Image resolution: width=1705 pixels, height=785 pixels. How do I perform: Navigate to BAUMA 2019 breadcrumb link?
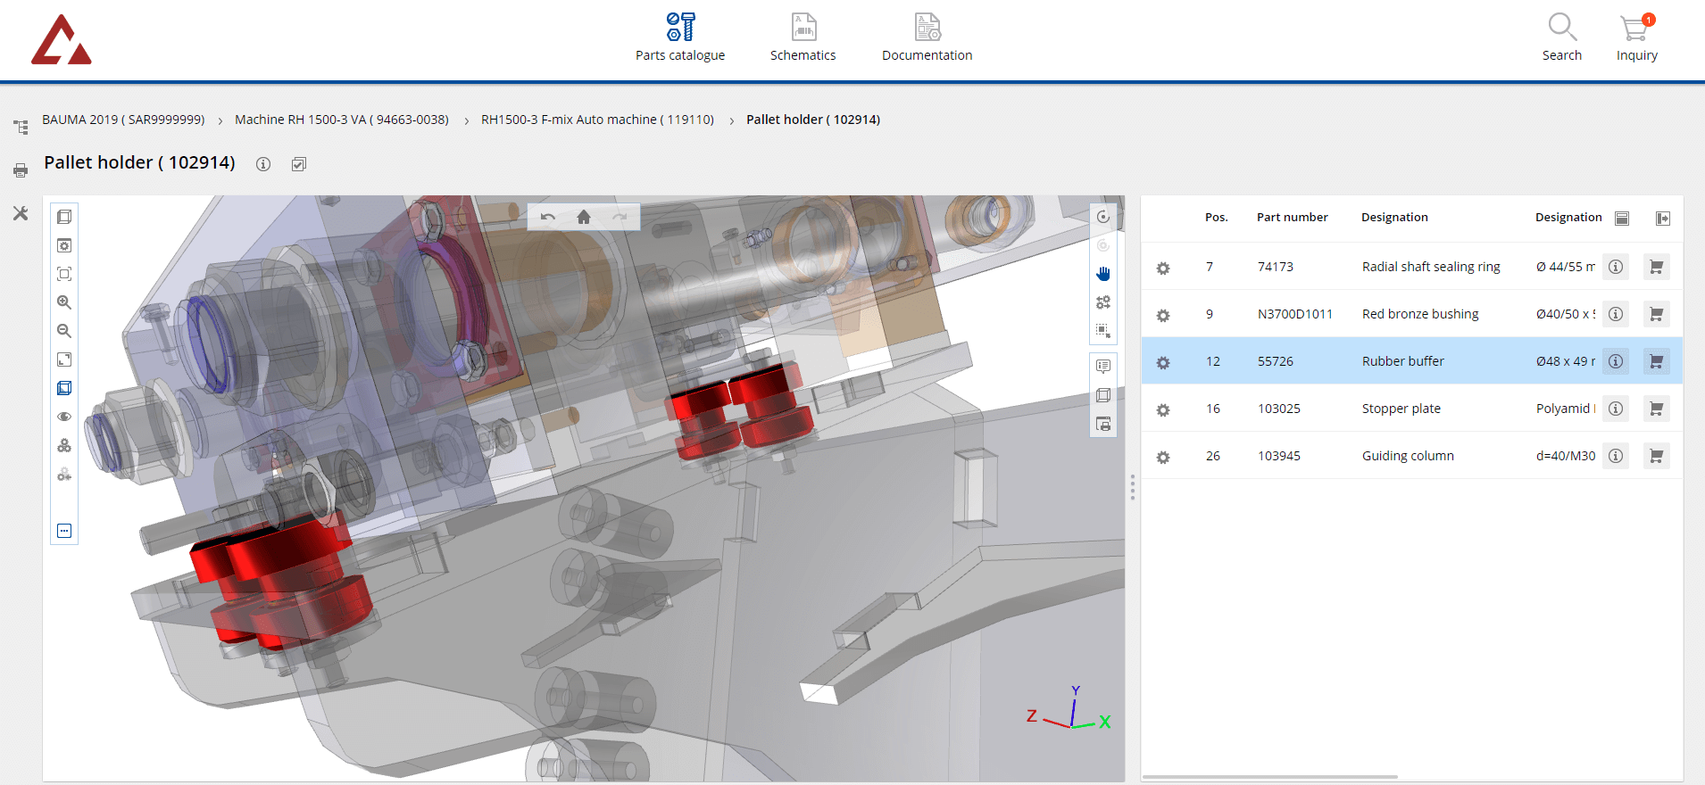123,120
